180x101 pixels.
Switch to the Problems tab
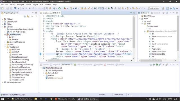click(x=109, y=65)
